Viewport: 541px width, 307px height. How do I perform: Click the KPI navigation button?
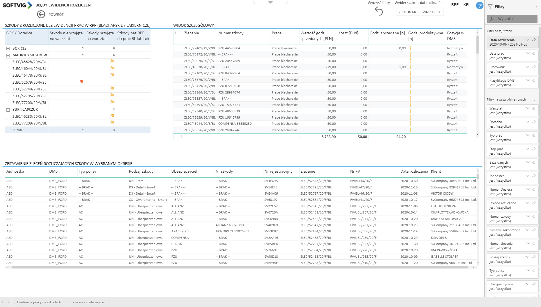(466, 5)
